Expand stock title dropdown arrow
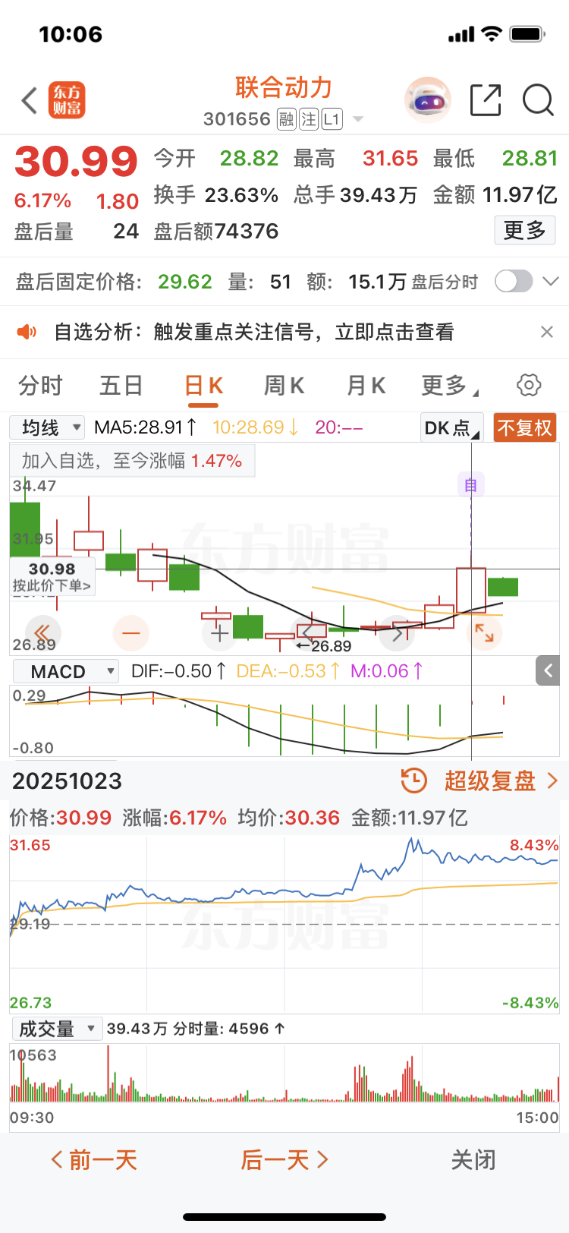The width and height of the screenshot is (569, 1233). [x=358, y=120]
